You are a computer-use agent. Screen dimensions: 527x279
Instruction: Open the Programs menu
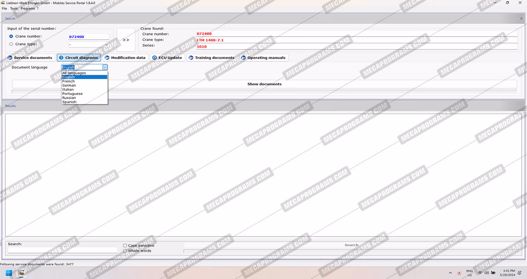(28, 8)
